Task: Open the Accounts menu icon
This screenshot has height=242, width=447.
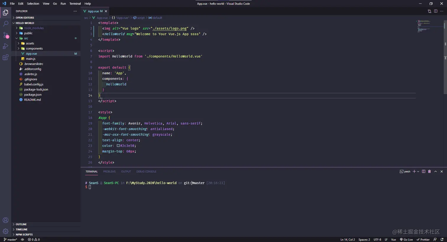Action: (6, 220)
